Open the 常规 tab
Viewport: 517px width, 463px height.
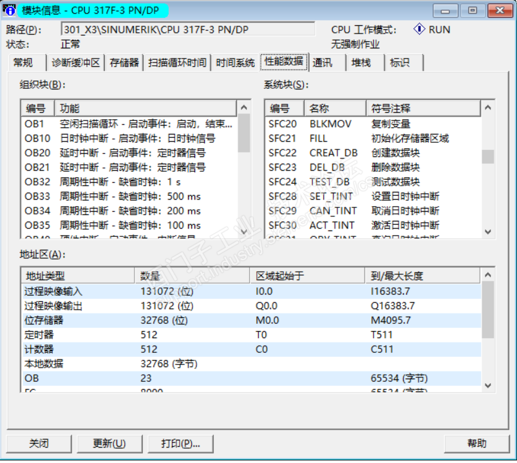pos(26,62)
